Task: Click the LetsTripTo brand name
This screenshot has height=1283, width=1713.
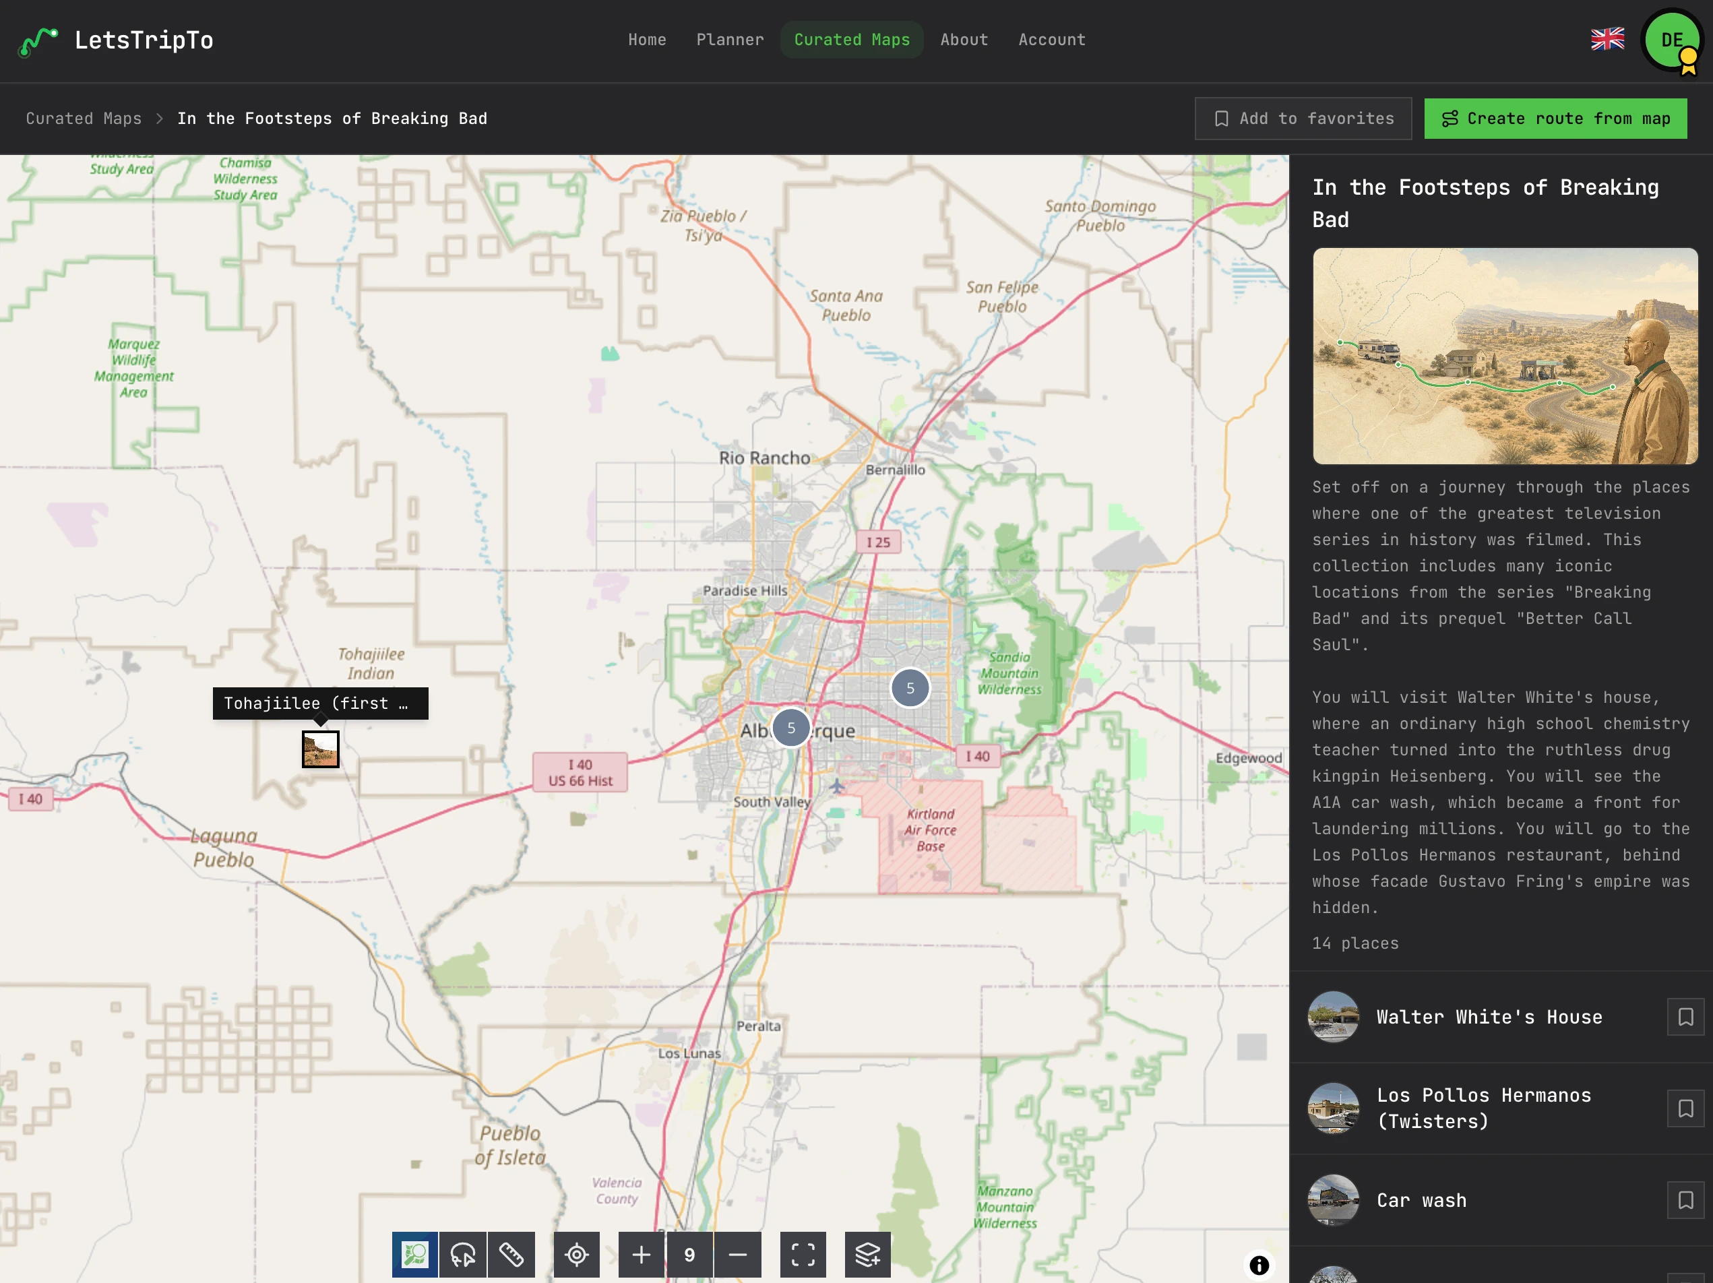Action: (144, 40)
